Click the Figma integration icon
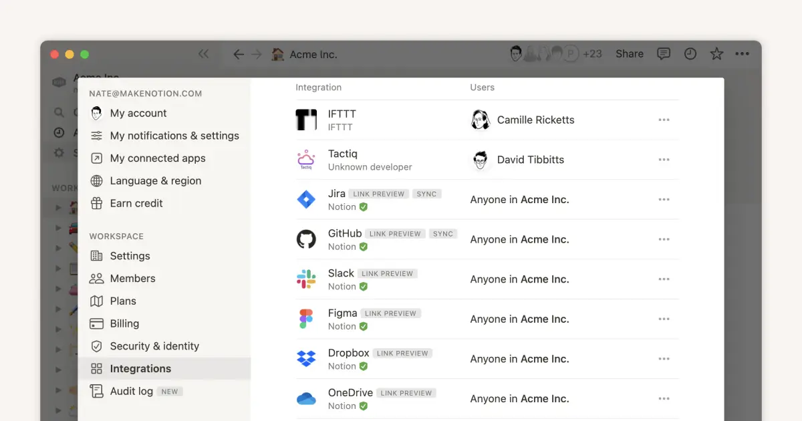Screen dimensions: 802x421 (307, 319)
